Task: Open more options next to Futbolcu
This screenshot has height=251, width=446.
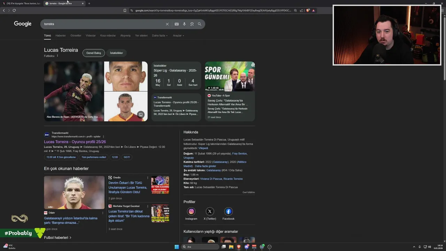Action: point(57,56)
